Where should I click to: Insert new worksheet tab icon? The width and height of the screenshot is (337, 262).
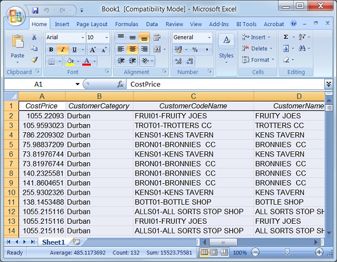[x=76, y=242]
